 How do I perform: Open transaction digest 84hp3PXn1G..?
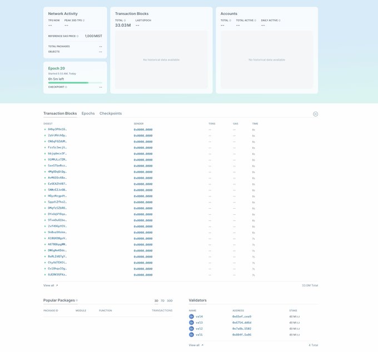point(57,129)
